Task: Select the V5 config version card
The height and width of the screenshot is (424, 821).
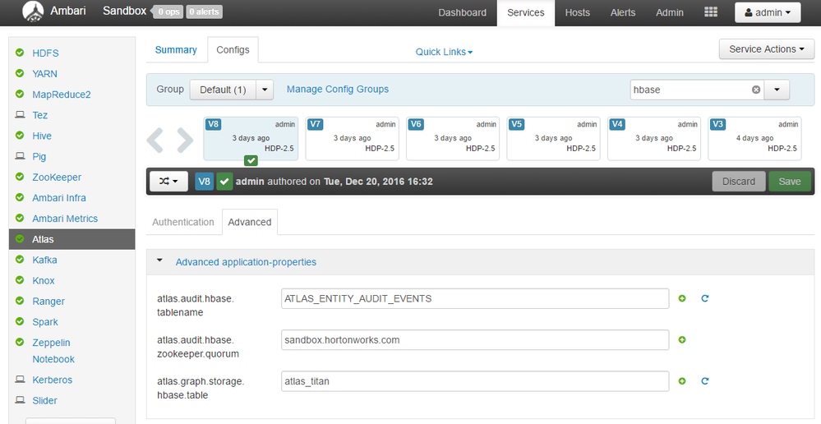Action: click(553, 138)
